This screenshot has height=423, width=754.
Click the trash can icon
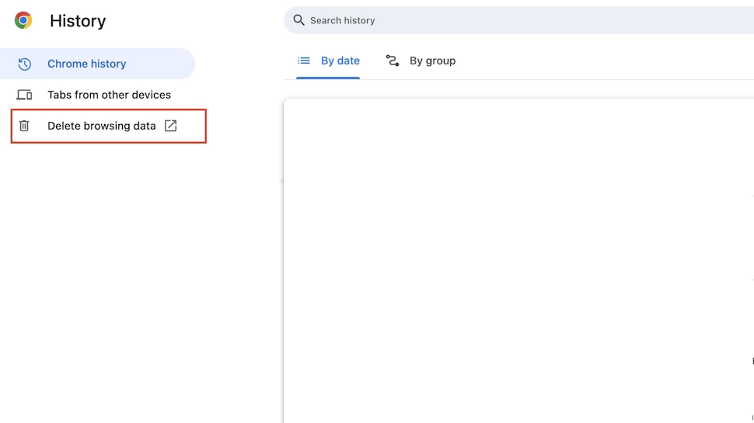point(24,126)
